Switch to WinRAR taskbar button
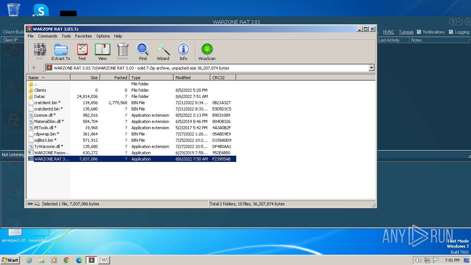This screenshot has width=471, height=265. click(x=92, y=260)
